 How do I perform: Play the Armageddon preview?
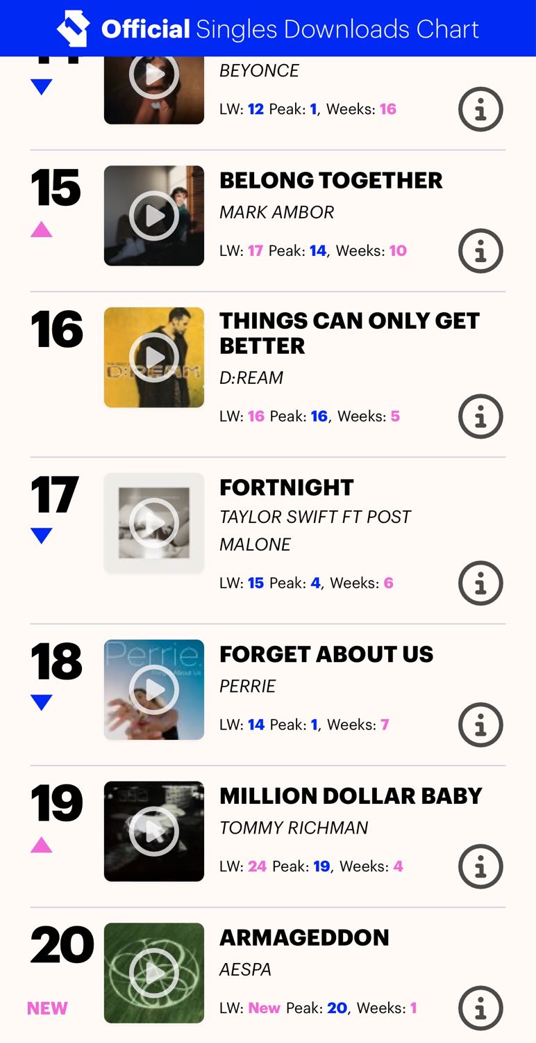point(154,973)
